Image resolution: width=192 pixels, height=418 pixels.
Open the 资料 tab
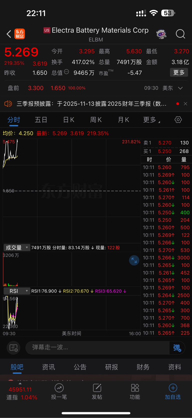pos(174,367)
